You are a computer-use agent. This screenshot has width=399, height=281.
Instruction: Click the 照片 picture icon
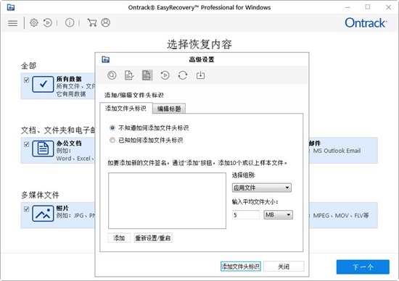click(43, 214)
